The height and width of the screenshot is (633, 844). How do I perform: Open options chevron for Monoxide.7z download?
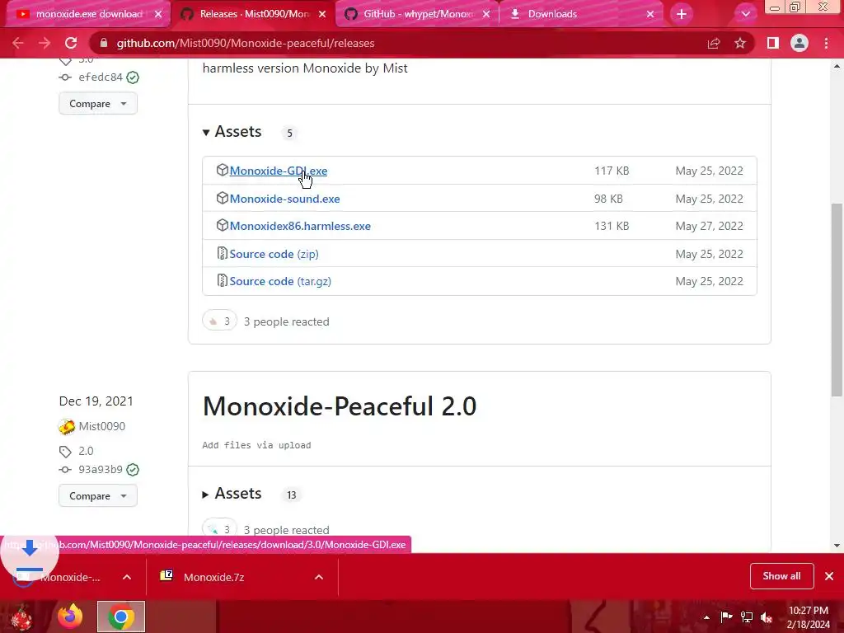(x=319, y=577)
